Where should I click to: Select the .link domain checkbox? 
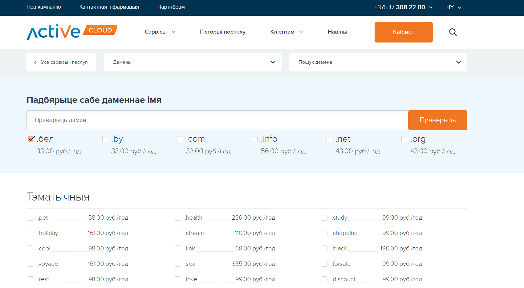click(x=177, y=249)
